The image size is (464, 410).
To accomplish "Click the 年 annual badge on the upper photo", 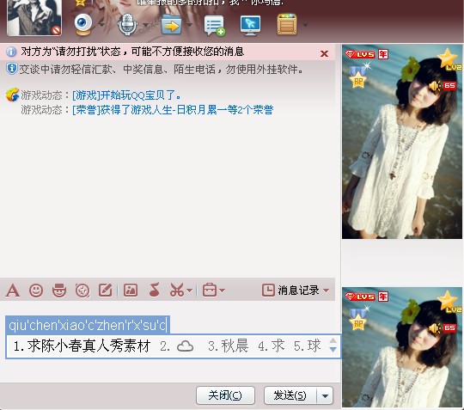I will (x=383, y=54).
